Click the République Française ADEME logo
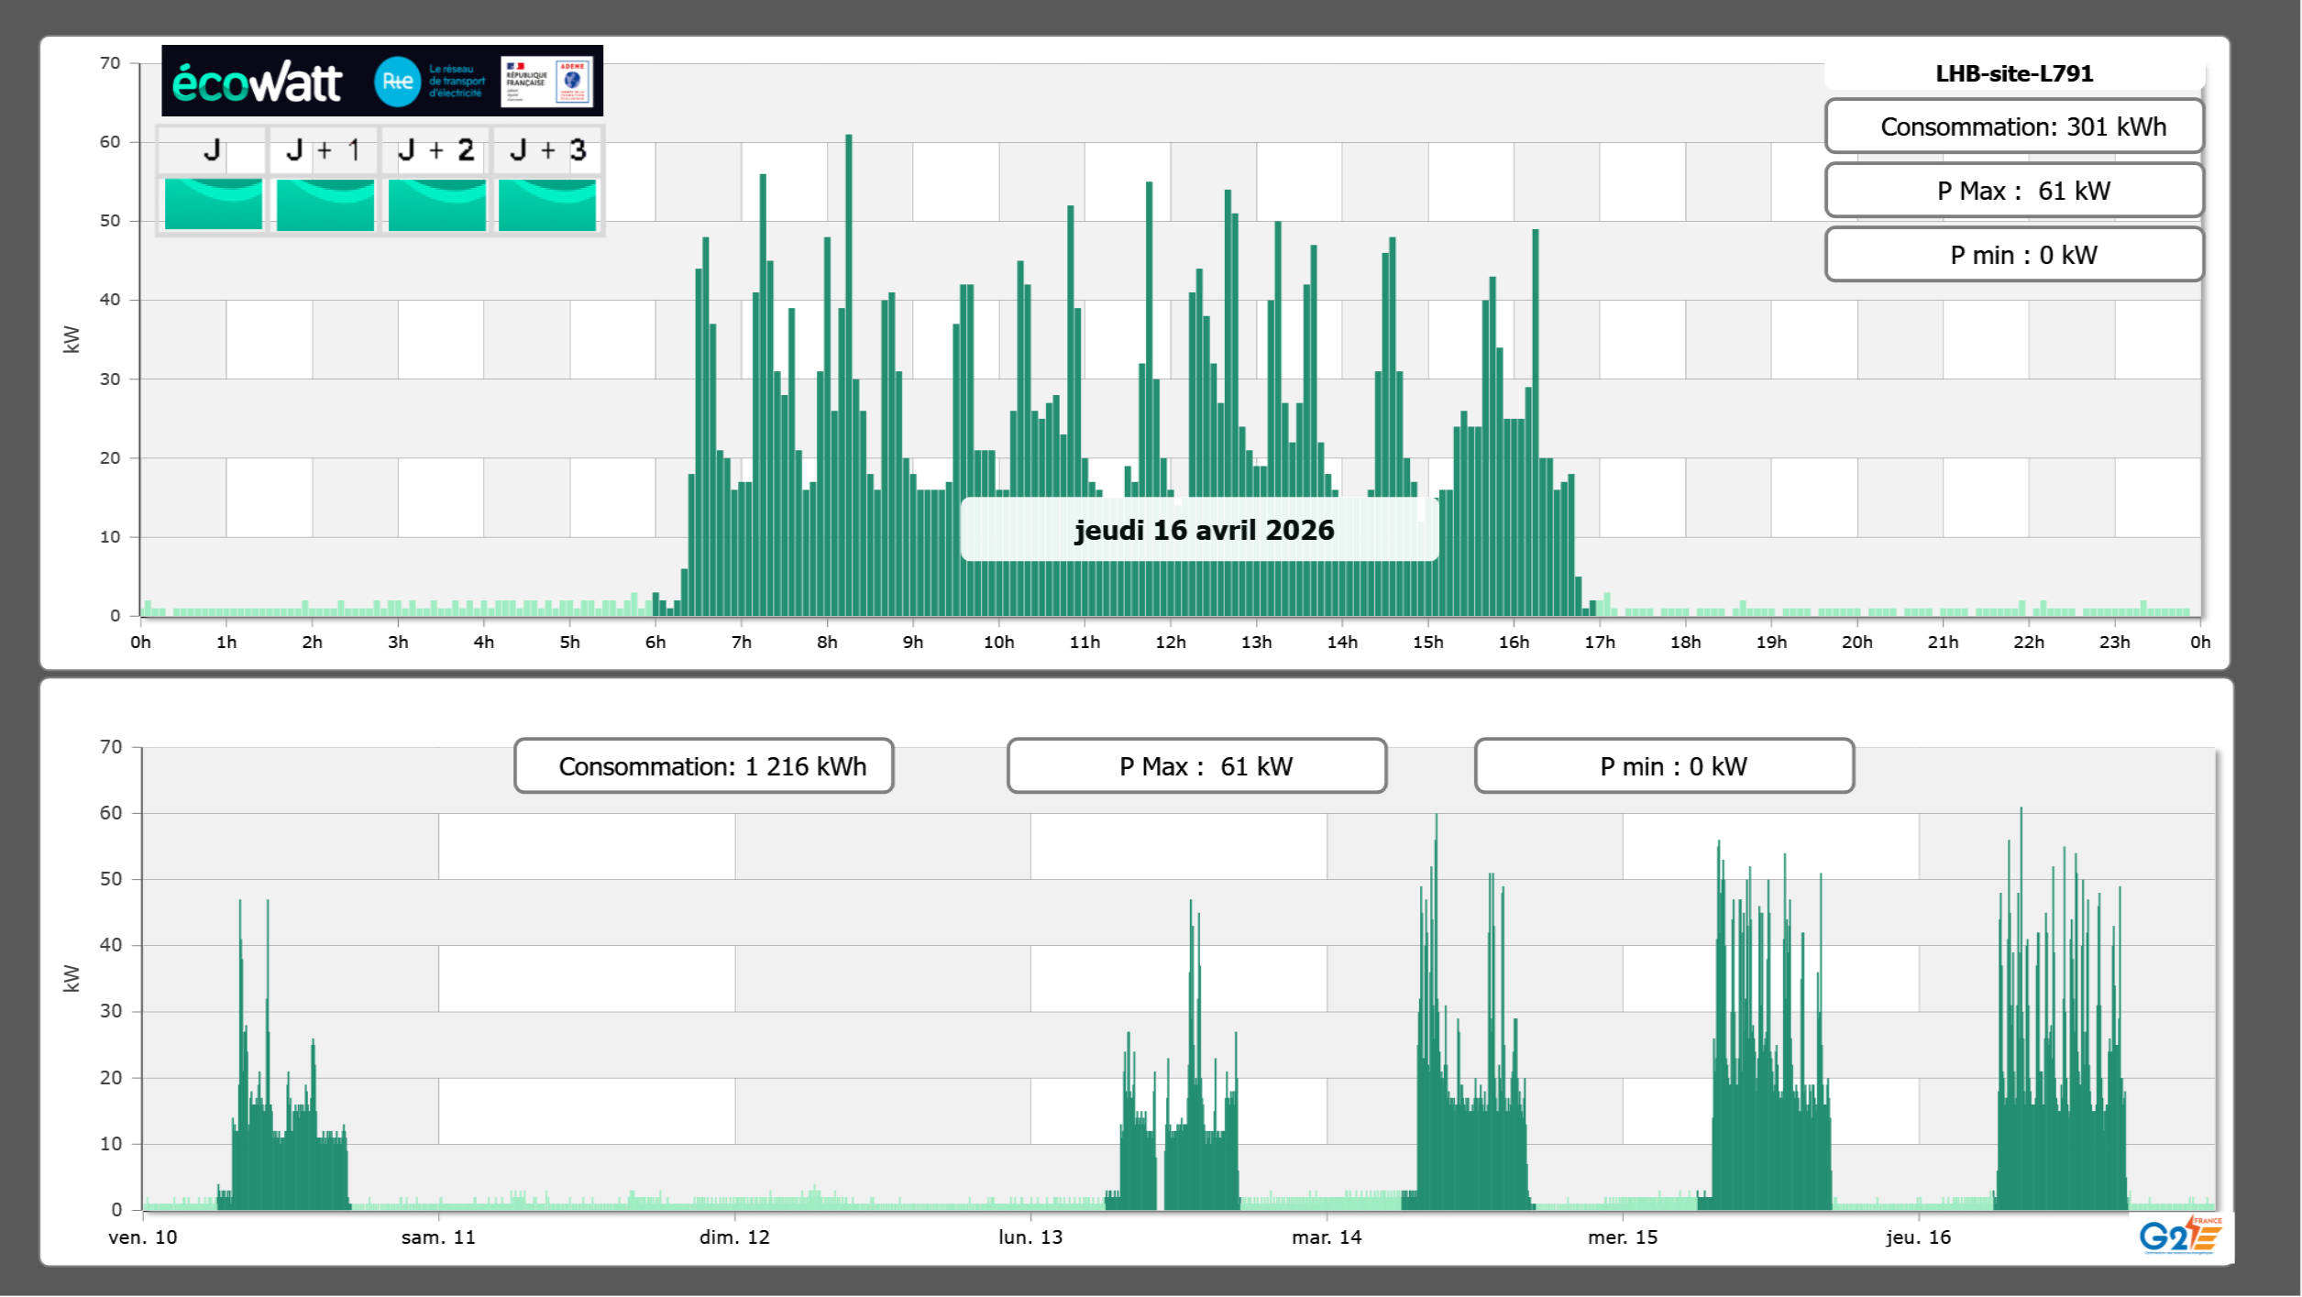The width and height of the screenshot is (2302, 1297). coord(547,82)
